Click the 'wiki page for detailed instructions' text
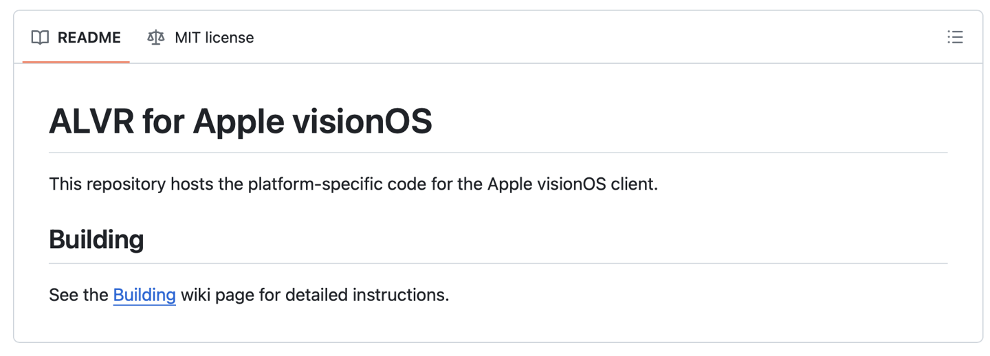Screen dimensions: 990x356 pyautogui.click(x=314, y=295)
